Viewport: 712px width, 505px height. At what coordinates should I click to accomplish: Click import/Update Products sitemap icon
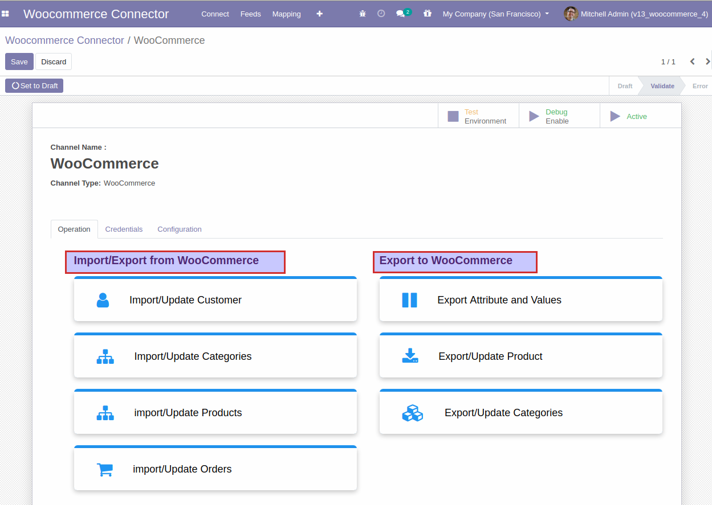105,413
